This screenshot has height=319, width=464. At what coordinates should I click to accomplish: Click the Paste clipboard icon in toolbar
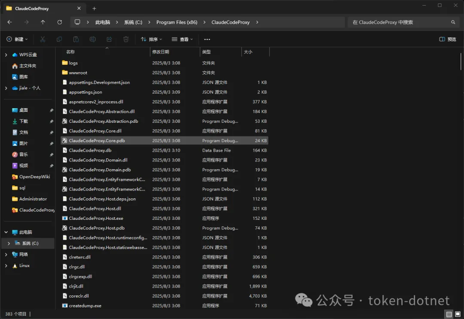tap(76, 39)
